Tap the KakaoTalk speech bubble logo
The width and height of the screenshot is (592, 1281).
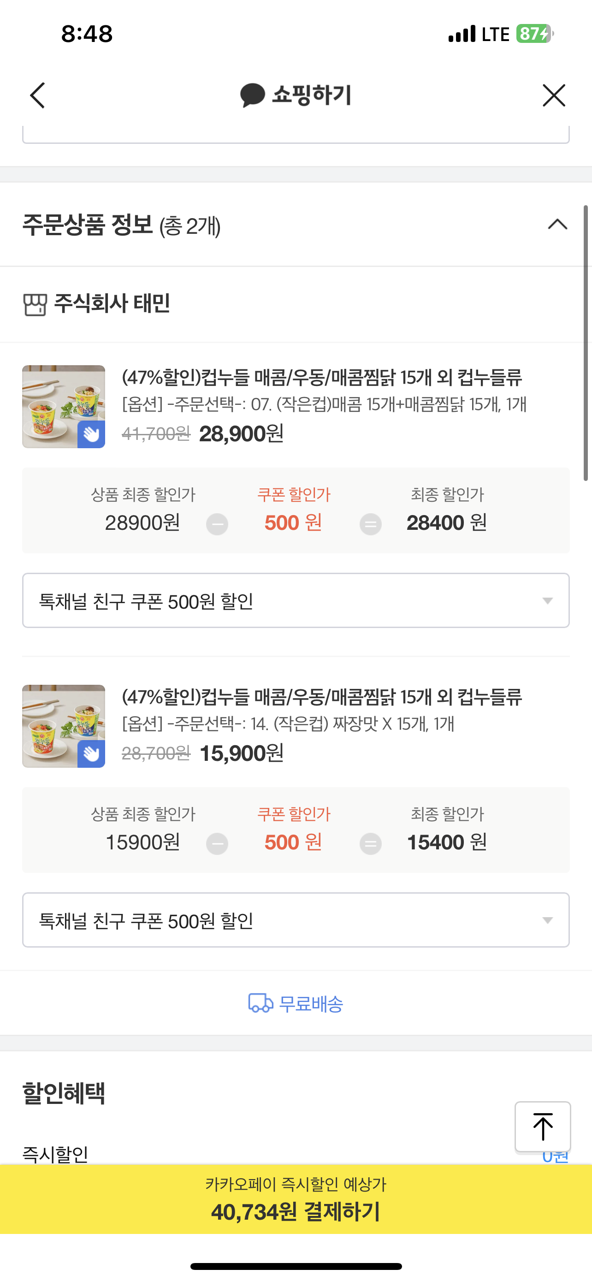253,95
